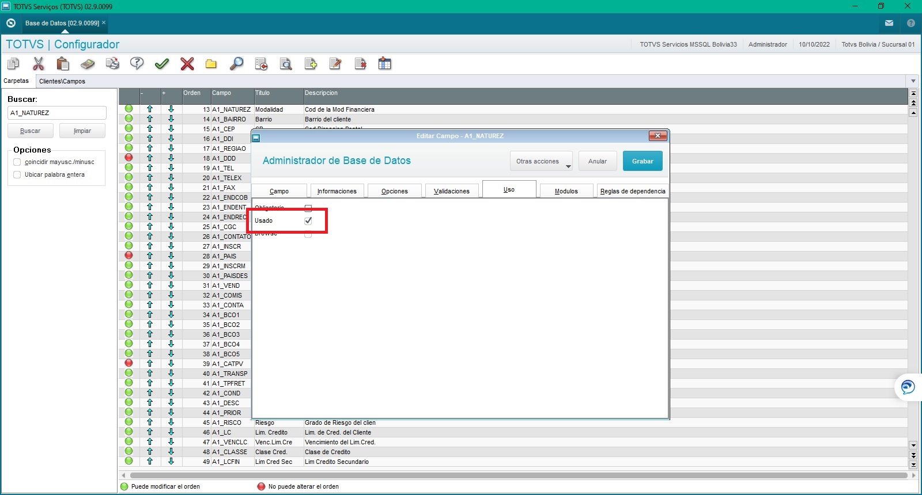Click the Carpetas label
922x495 pixels.
click(x=16, y=81)
